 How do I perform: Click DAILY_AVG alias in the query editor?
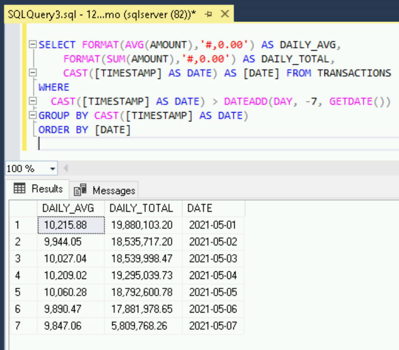tap(308, 45)
